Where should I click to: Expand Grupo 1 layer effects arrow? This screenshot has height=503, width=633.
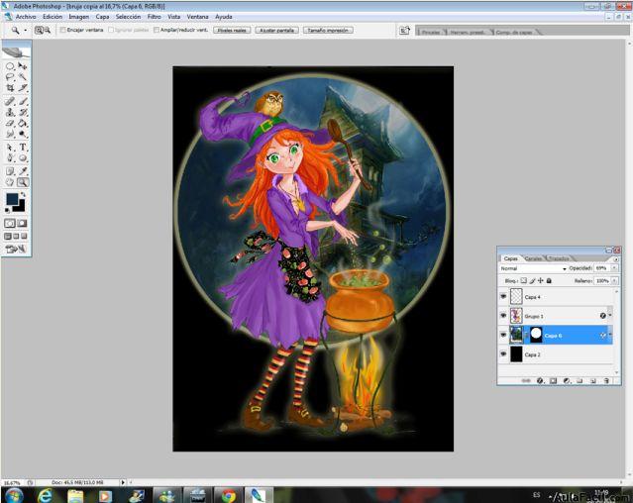pyautogui.click(x=610, y=316)
